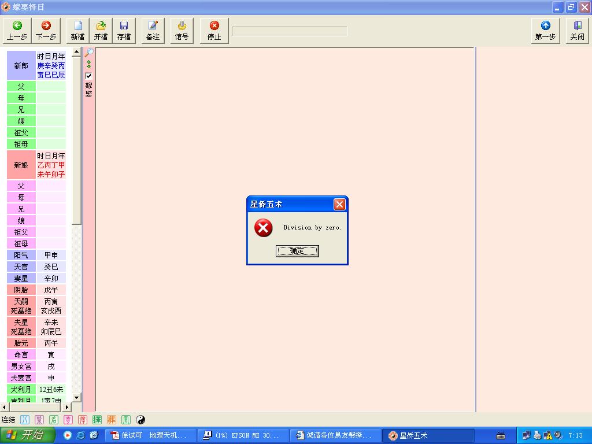592x444 pixels.
Task: Return to 第一步 first step
Action: 545,31
